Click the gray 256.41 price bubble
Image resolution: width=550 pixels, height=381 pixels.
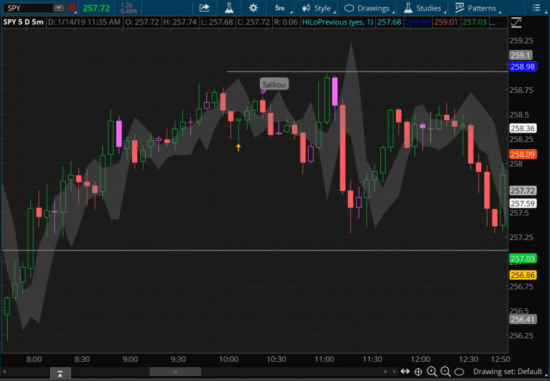tap(522, 319)
